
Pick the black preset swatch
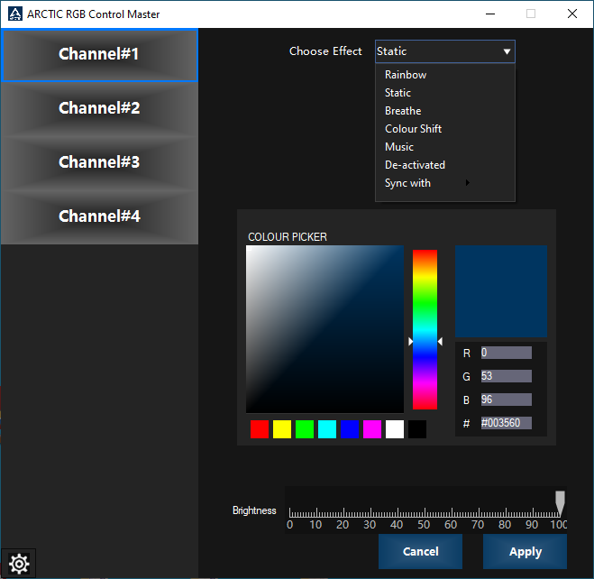click(x=417, y=429)
